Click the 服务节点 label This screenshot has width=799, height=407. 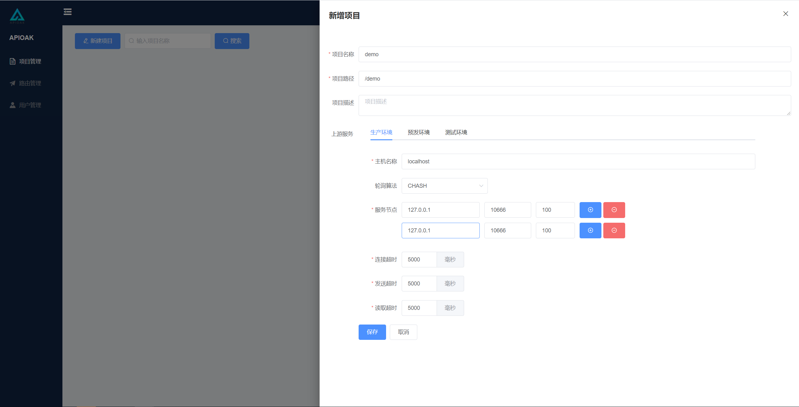[386, 210]
